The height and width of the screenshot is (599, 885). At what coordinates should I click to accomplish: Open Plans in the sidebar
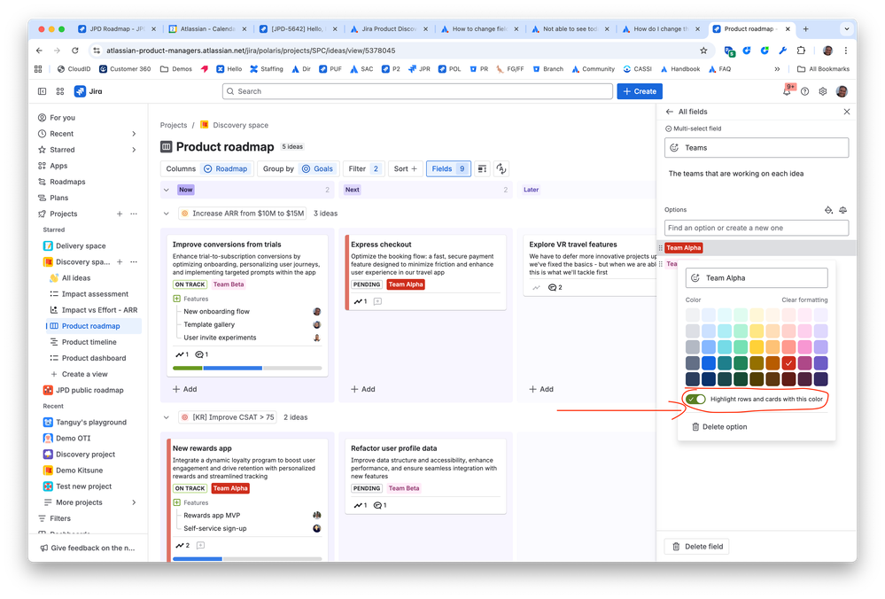[58, 198]
